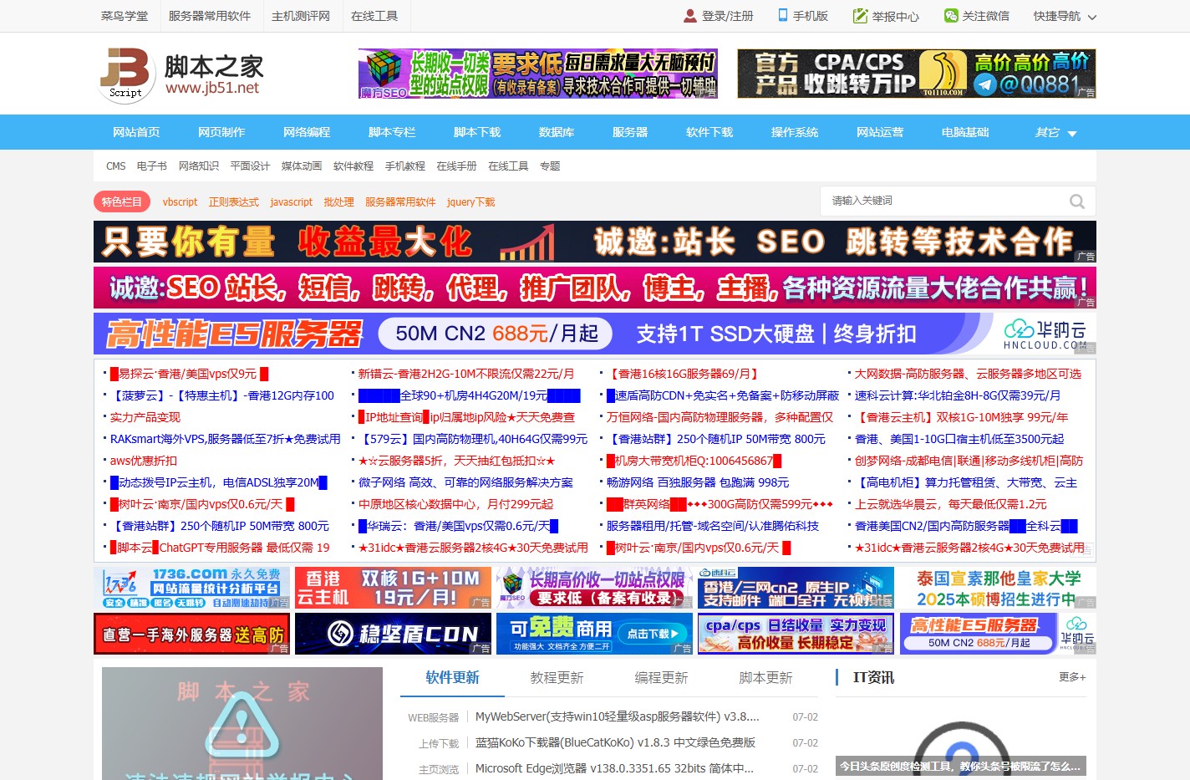This screenshot has width=1190, height=780.
Task: Open the 正则表达式 featured link
Action: 233,201
